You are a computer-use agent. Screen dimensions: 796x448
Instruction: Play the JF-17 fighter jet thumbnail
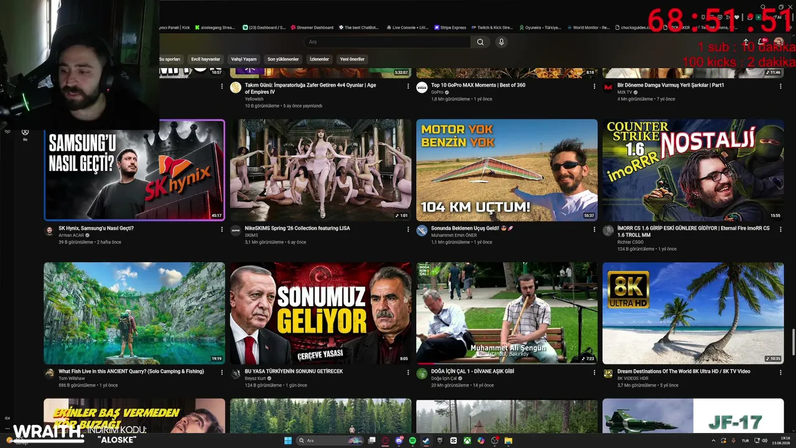point(693,416)
